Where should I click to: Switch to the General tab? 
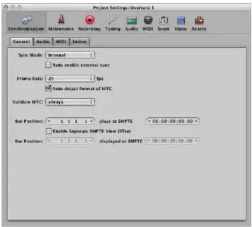[21, 42]
